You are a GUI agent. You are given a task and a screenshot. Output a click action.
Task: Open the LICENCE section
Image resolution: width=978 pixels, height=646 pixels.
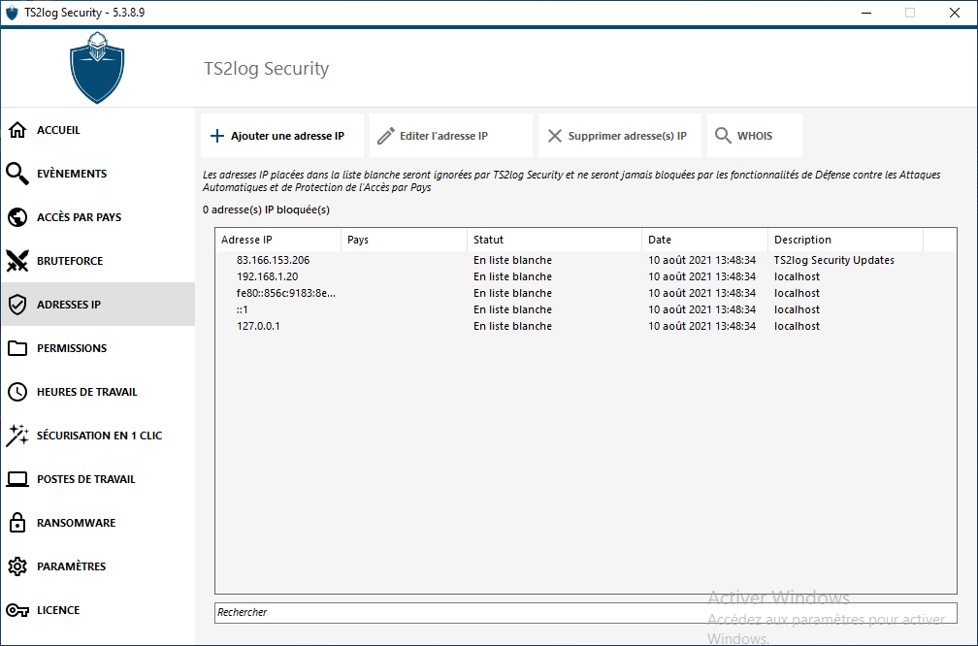[x=98, y=610]
